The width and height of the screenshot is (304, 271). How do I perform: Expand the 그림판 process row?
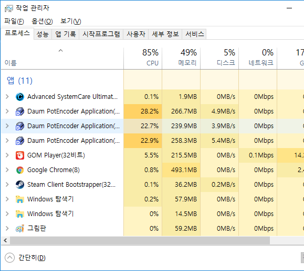point(7,229)
